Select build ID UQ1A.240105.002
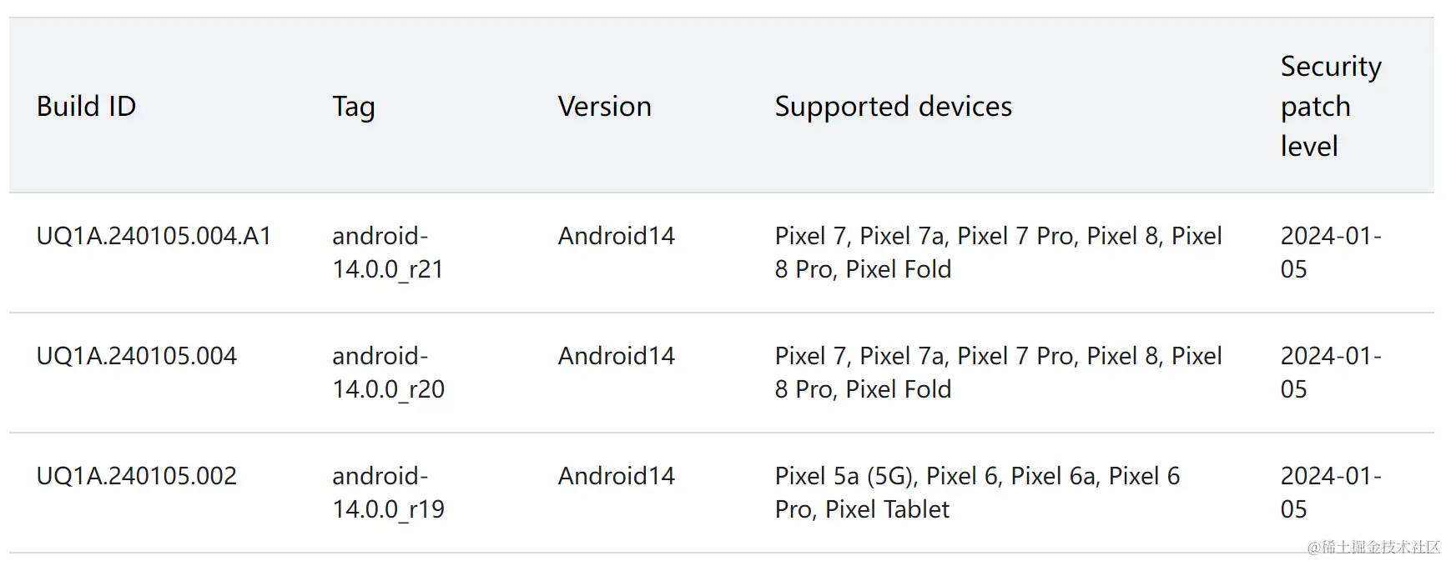The image size is (1446, 561). click(136, 476)
